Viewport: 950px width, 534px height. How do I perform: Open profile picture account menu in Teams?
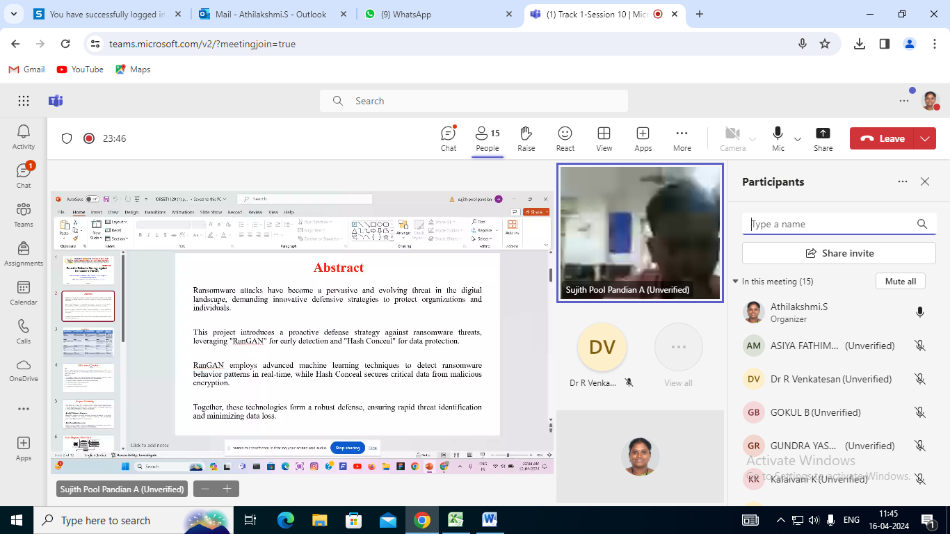930,101
